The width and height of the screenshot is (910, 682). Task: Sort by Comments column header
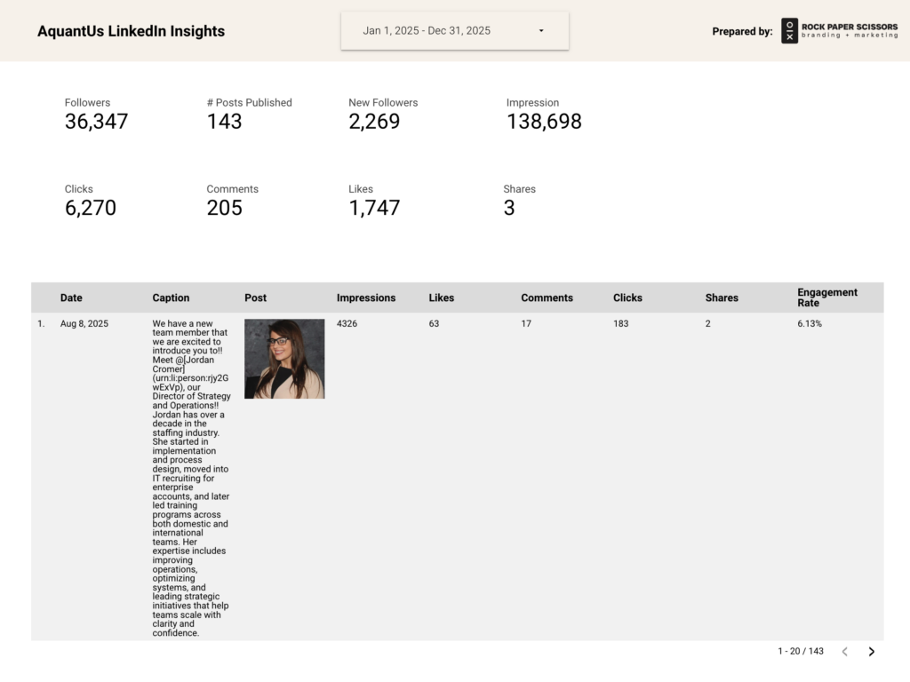(x=547, y=298)
